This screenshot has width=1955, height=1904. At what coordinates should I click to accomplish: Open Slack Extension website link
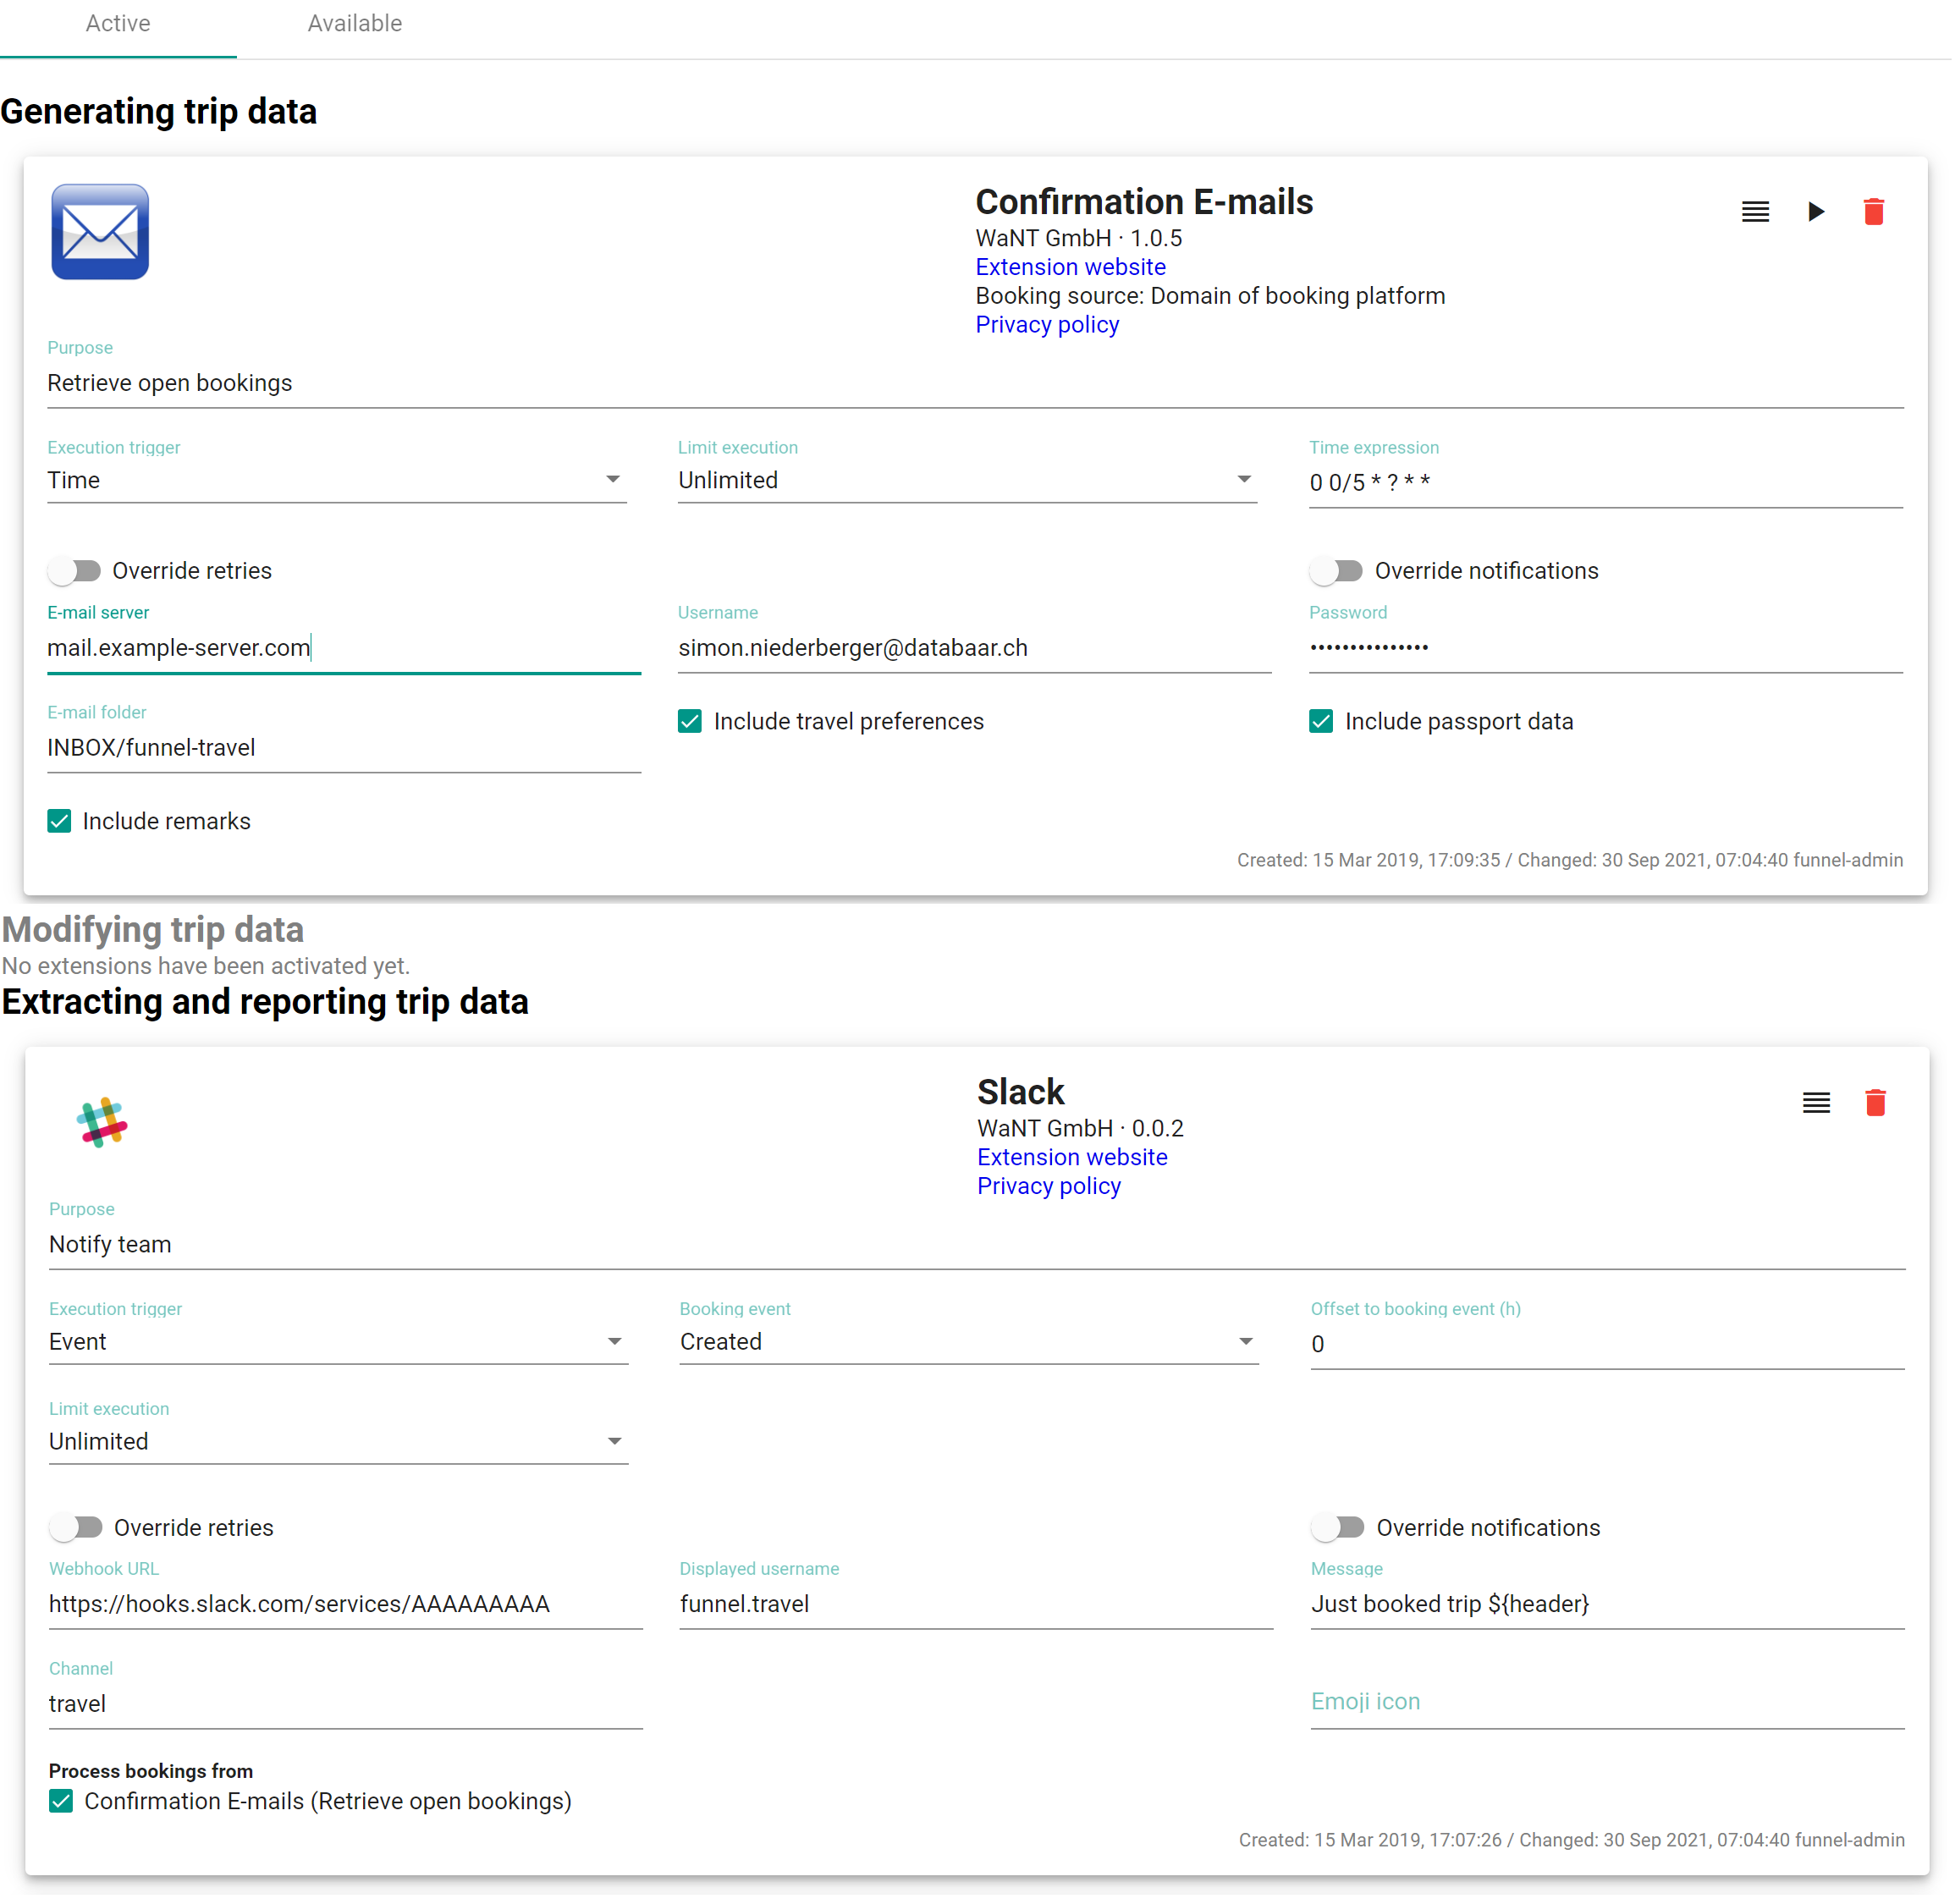pyautogui.click(x=1074, y=1159)
